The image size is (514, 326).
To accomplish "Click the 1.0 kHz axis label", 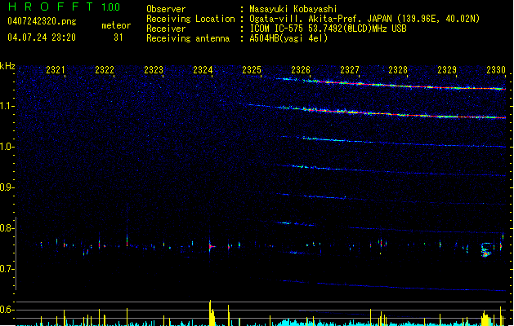I will (x=7, y=147).
